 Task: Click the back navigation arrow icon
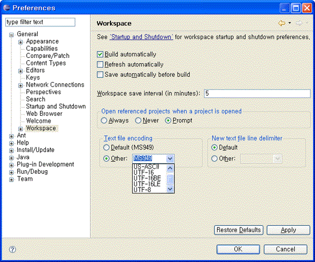(x=282, y=23)
